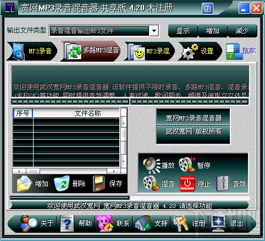
Task: Click the app icon in the title bar
Action: coord(10,8)
